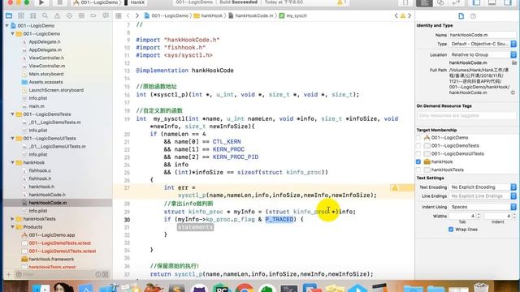520x292 pixels.
Task: Click my_sysctl symbol in the jump bar
Action: coord(293,15)
